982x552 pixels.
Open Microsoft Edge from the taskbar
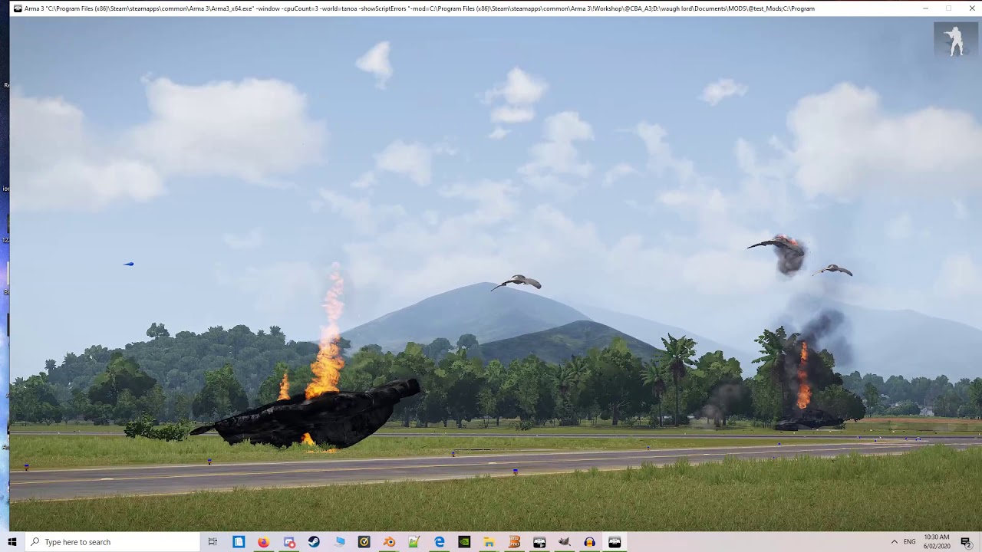tap(440, 542)
